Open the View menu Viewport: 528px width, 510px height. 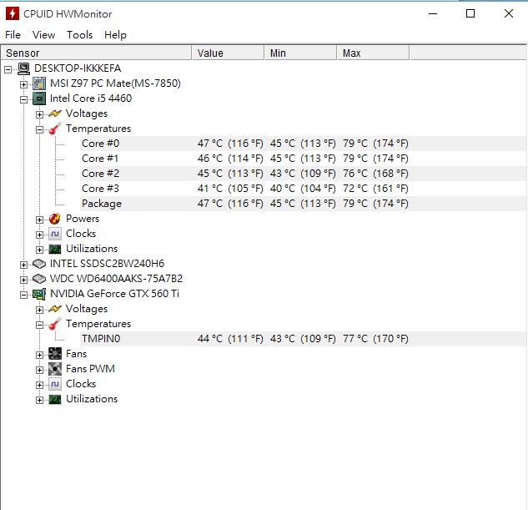(43, 35)
